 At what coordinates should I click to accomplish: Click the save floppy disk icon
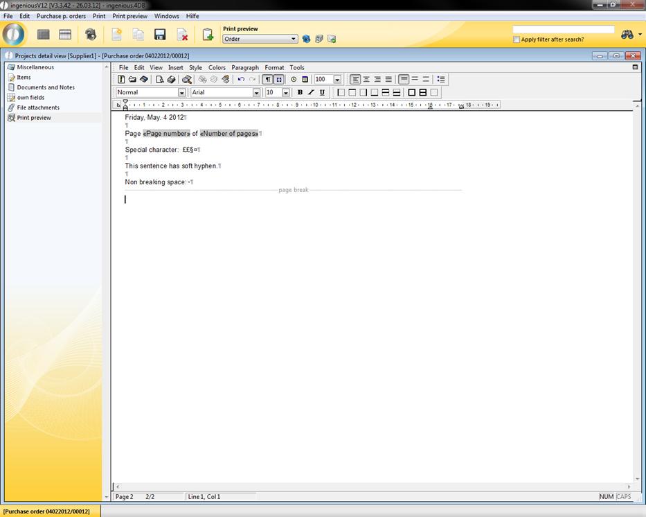(160, 35)
